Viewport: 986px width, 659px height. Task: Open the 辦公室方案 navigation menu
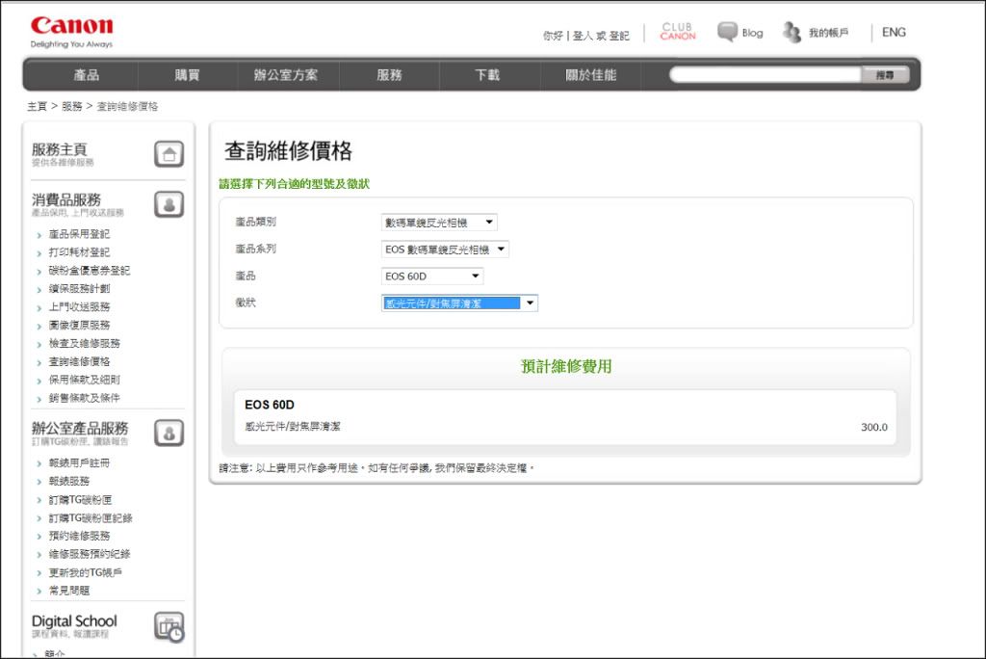(x=285, y=75)
